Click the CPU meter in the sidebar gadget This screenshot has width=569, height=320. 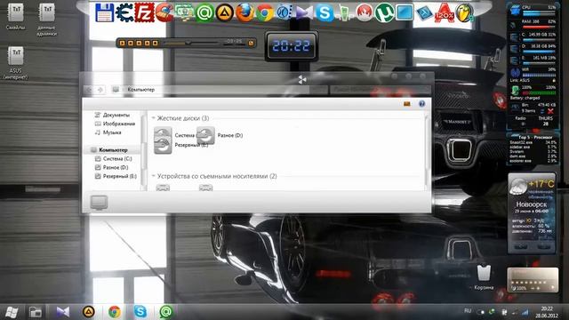[533, 10]
